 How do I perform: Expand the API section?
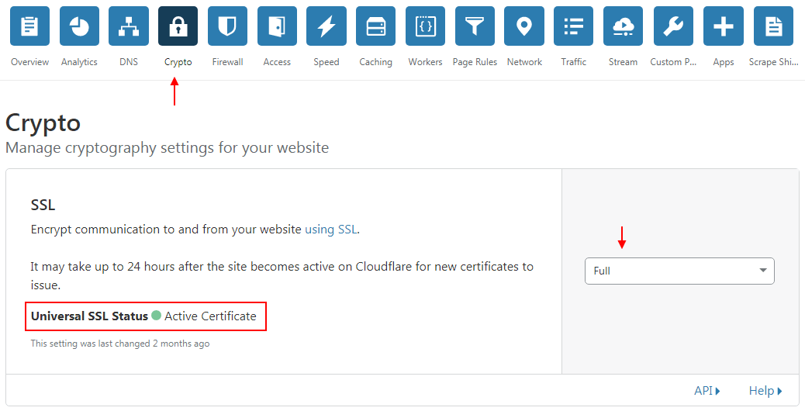point(707,391)
